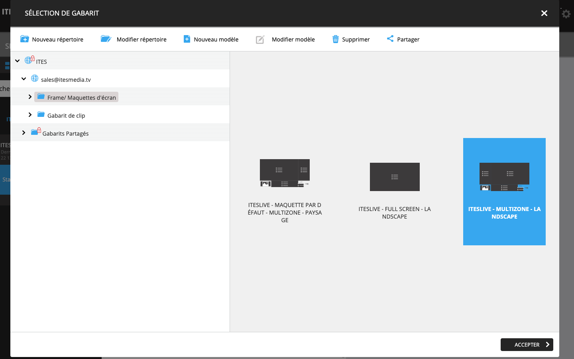
Task: Click ITESLIVE - FULL SCREEN - LANDSCAPE caption
Action: click(x=395, y=213)
